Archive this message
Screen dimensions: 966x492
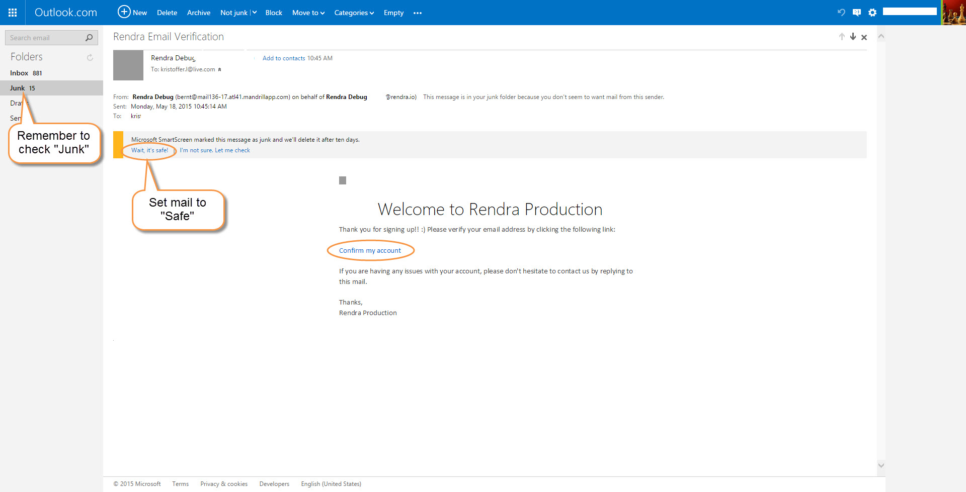pyautogui.click(x=199, y=13)
